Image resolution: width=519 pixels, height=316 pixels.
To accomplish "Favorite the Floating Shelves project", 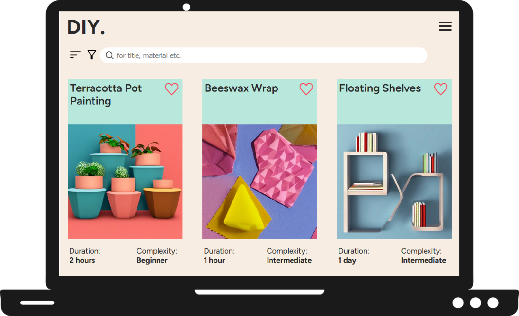I will tap(441, 89).
